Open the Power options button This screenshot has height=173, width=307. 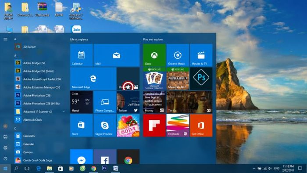coord(5,159)
